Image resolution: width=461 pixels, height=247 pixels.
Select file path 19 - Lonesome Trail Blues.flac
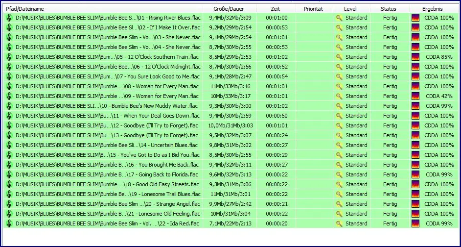point(108,194)
